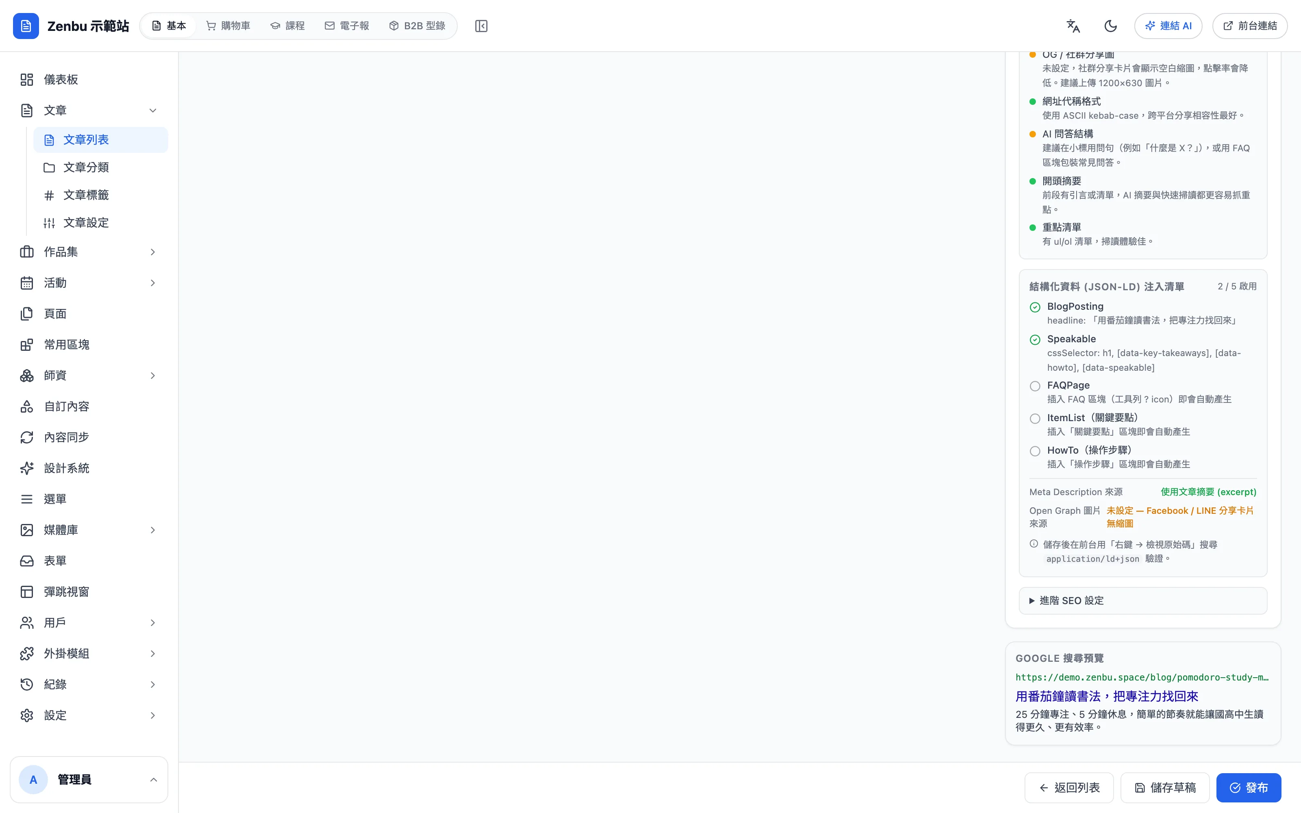This screenshot has height=813, width=1301.
Task: Click the 設計系統 sparkle icon
Action: [27, 468]
